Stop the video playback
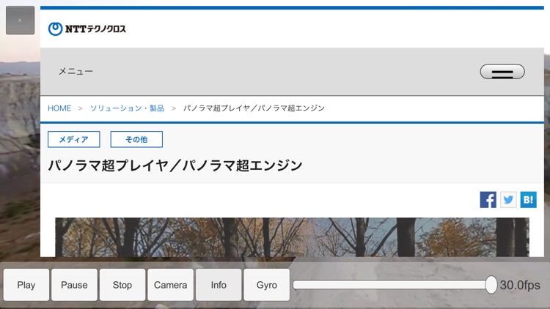Screen dimensions: 550x309 pos(122,285)
